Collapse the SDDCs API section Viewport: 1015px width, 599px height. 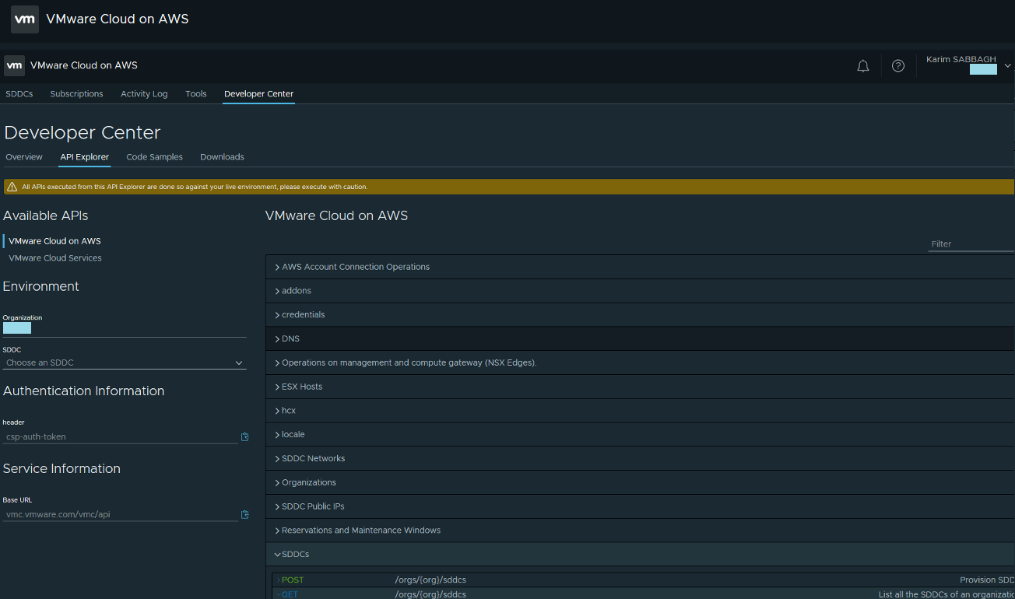[x=295, y=555]
